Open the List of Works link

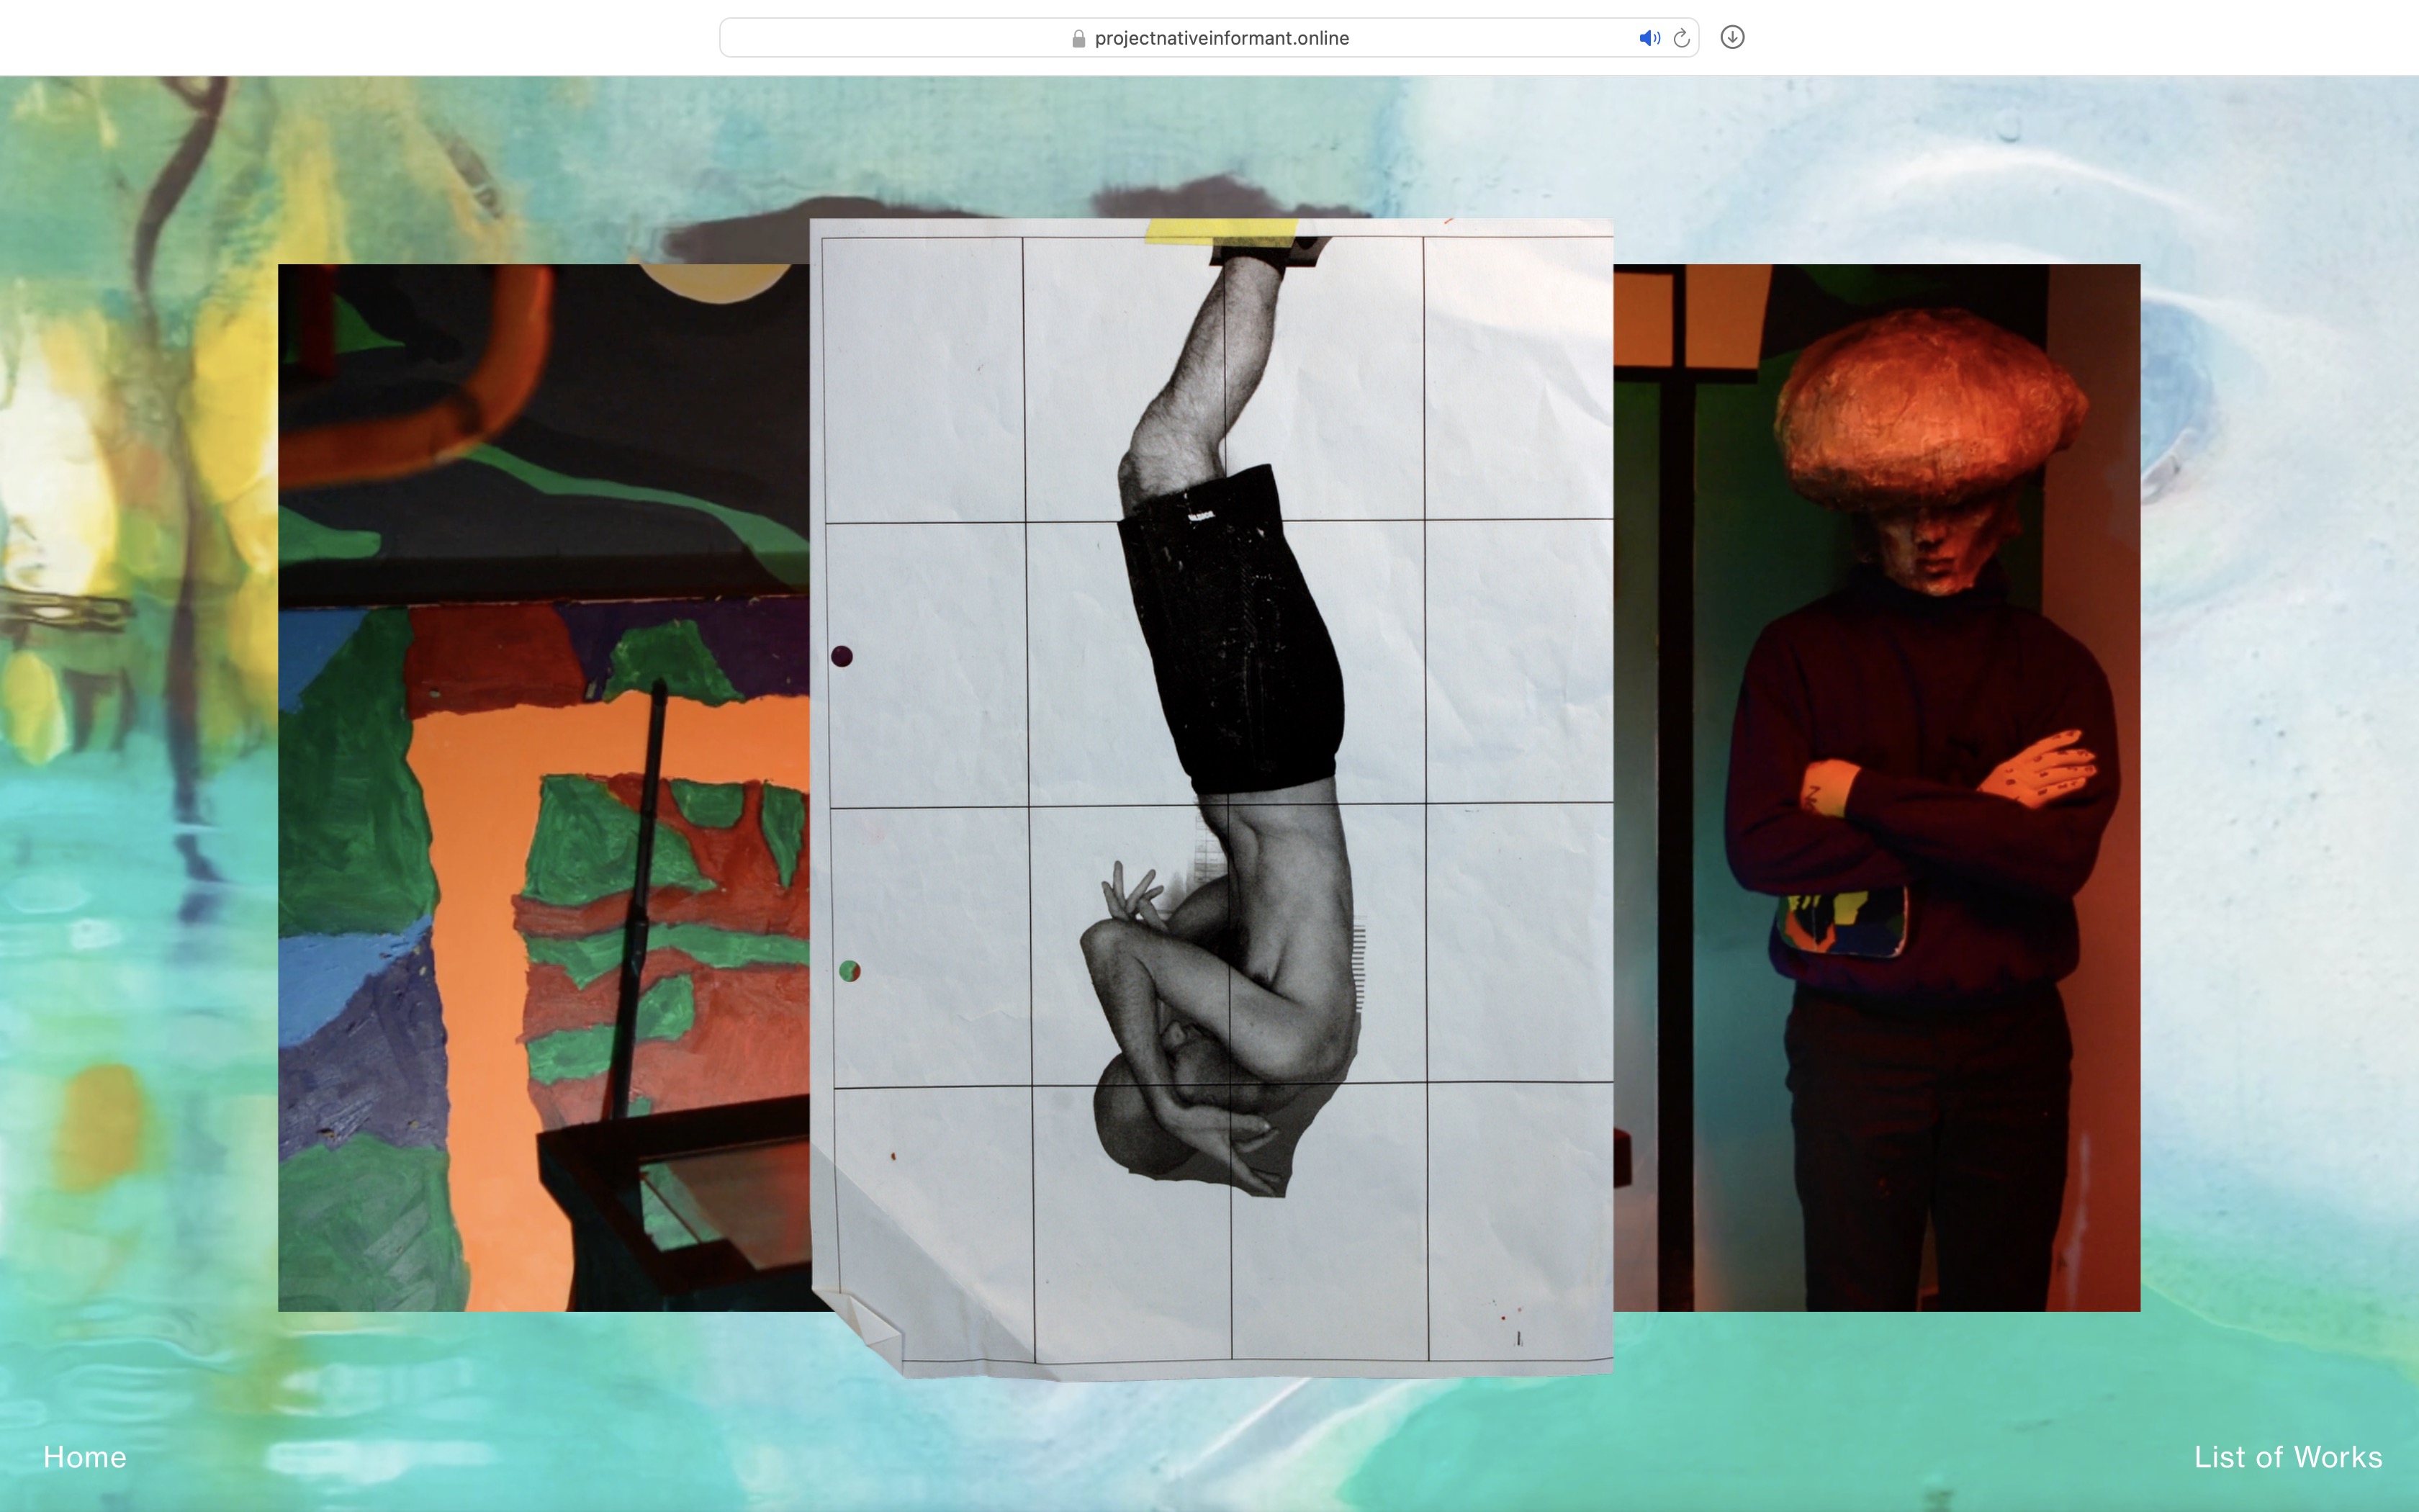[x=2287, y=1457]
